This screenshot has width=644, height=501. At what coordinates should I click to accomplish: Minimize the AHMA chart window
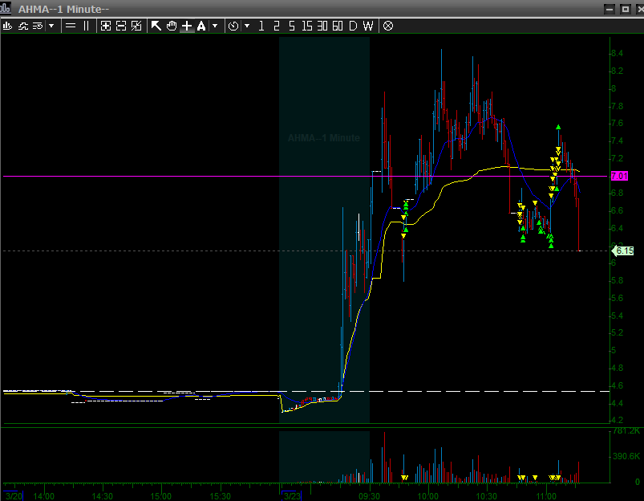point(610,9)
